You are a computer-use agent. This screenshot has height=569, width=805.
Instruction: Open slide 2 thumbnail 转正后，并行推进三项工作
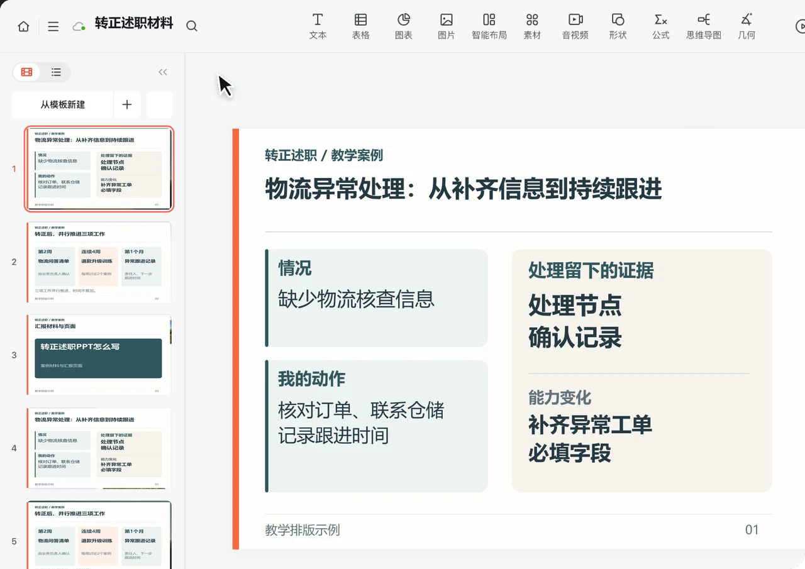[x=99, y=262]
